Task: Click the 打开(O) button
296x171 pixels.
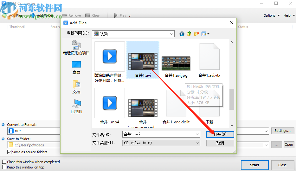Action: click(220, 134)
